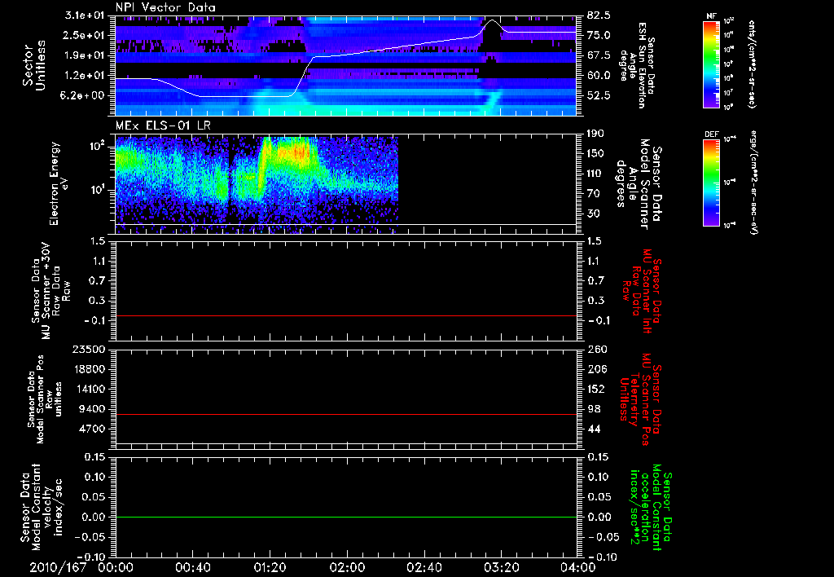
Task: Click the 260 telemetry tick value
Action: pyautogui.click(x=595, y=350)
